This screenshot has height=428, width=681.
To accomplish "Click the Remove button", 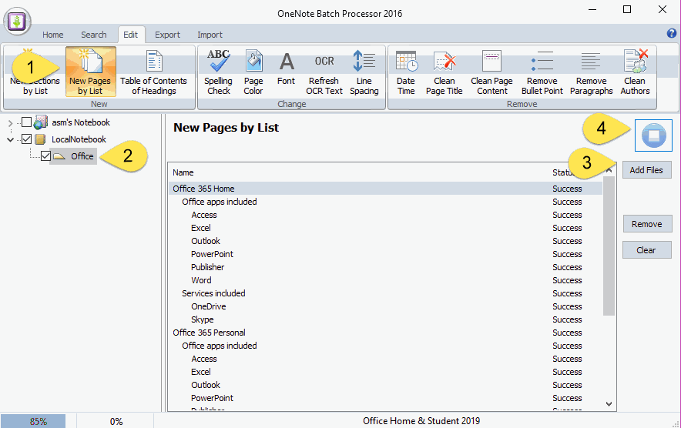I will (646, 224).
